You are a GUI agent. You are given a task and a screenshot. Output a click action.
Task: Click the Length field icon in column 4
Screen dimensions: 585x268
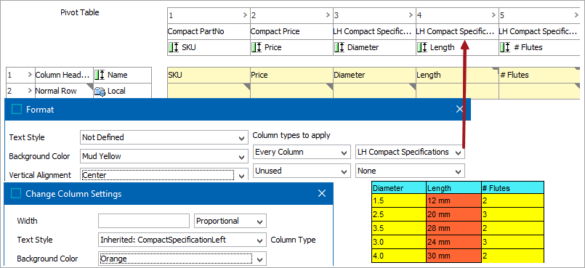point(422,47)
